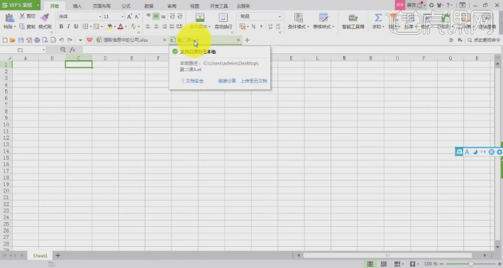
Task: Toggle center horizontal alignment
Action: point(156,27)
